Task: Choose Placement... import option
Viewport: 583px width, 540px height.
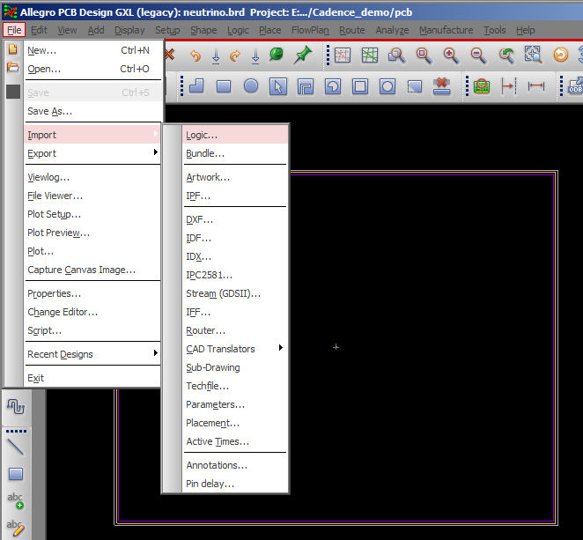Action: pos(235,423)
